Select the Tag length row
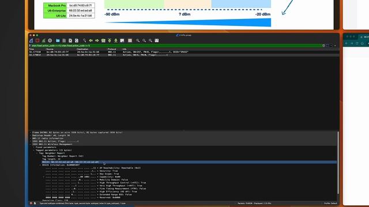 51,159
